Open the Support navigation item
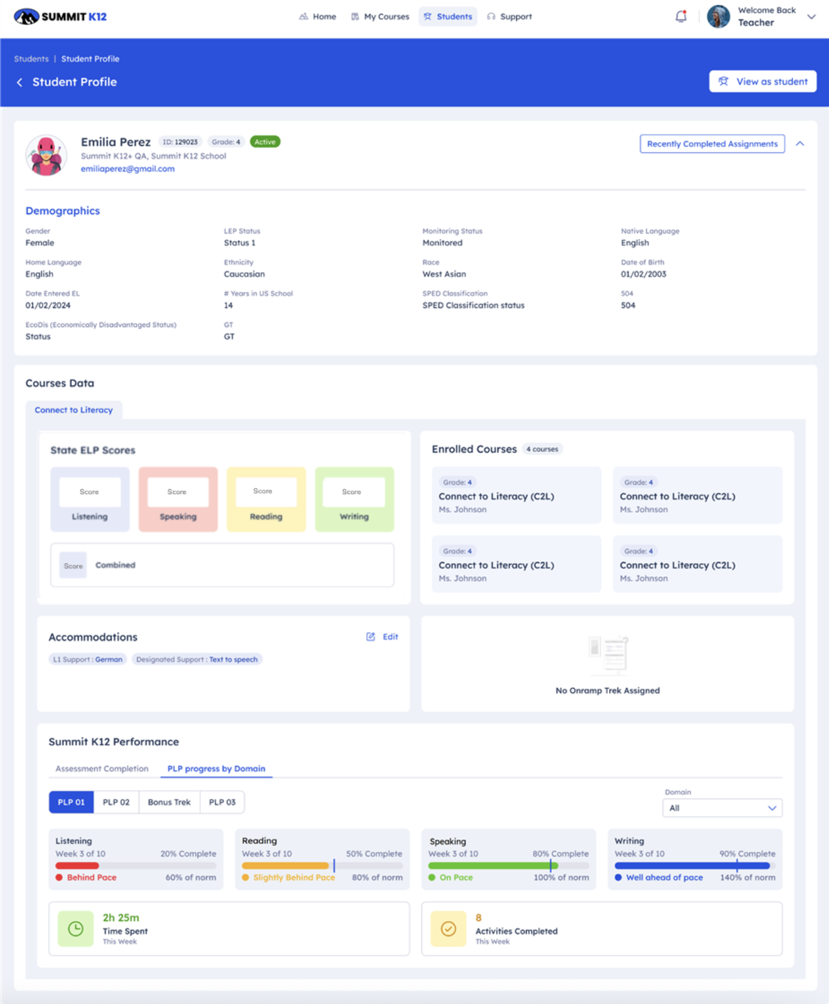829x1004 pixels. pyautogui.click(x=510, y=16)
